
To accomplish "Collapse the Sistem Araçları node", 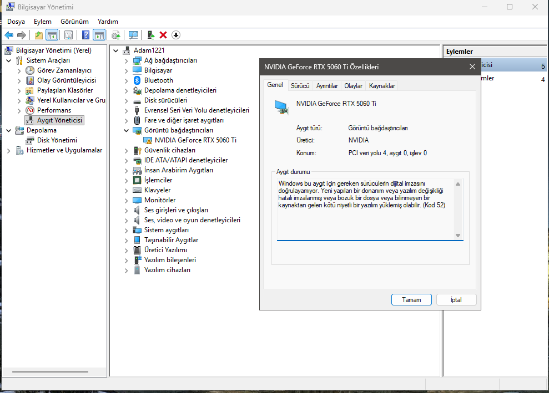I will click(9, 60).
